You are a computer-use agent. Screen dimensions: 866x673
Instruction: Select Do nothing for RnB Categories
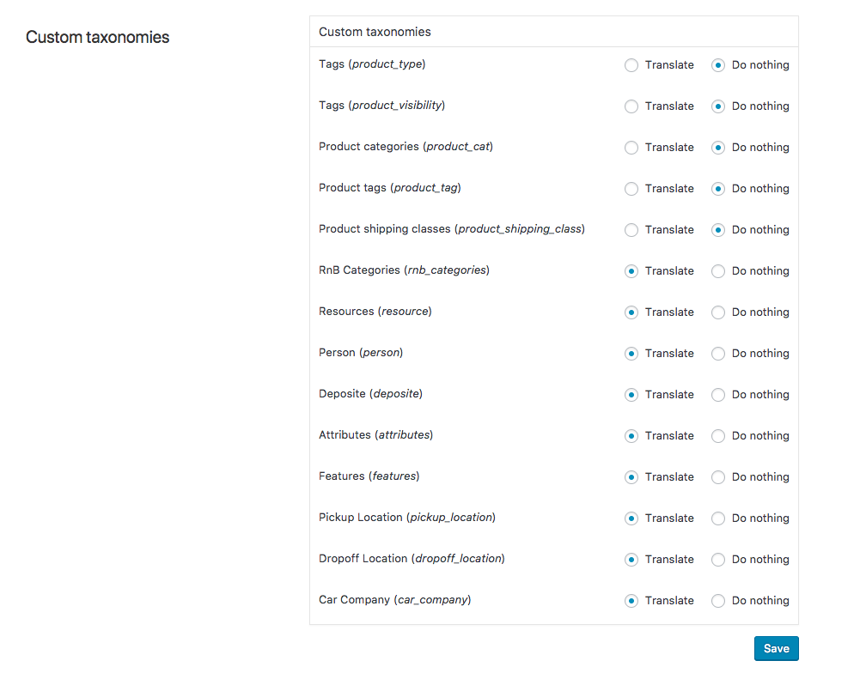[718, 271]
